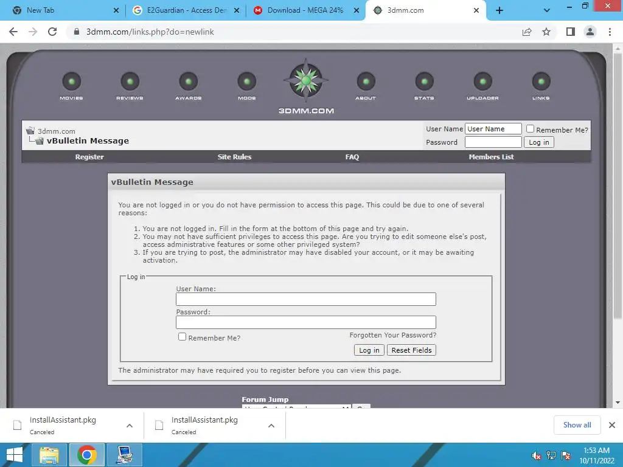Click the 3dmm.com breadcrumb link
Viewport: 623px width, 467px height.
57,131
